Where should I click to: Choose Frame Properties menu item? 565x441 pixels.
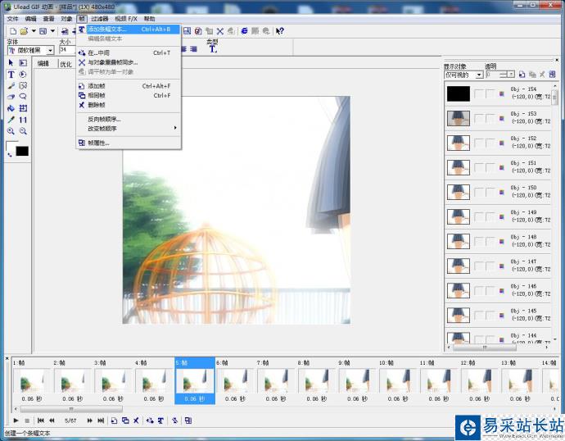(129, 143)
